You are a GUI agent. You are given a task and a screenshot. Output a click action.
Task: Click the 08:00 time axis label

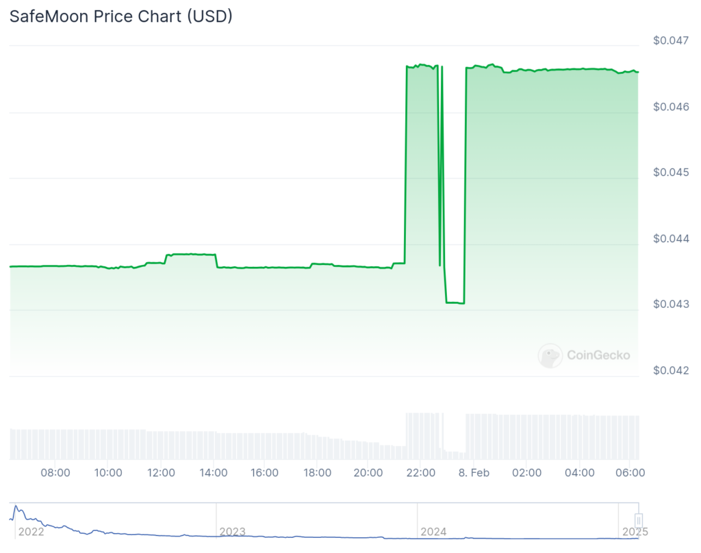point(55,472)
